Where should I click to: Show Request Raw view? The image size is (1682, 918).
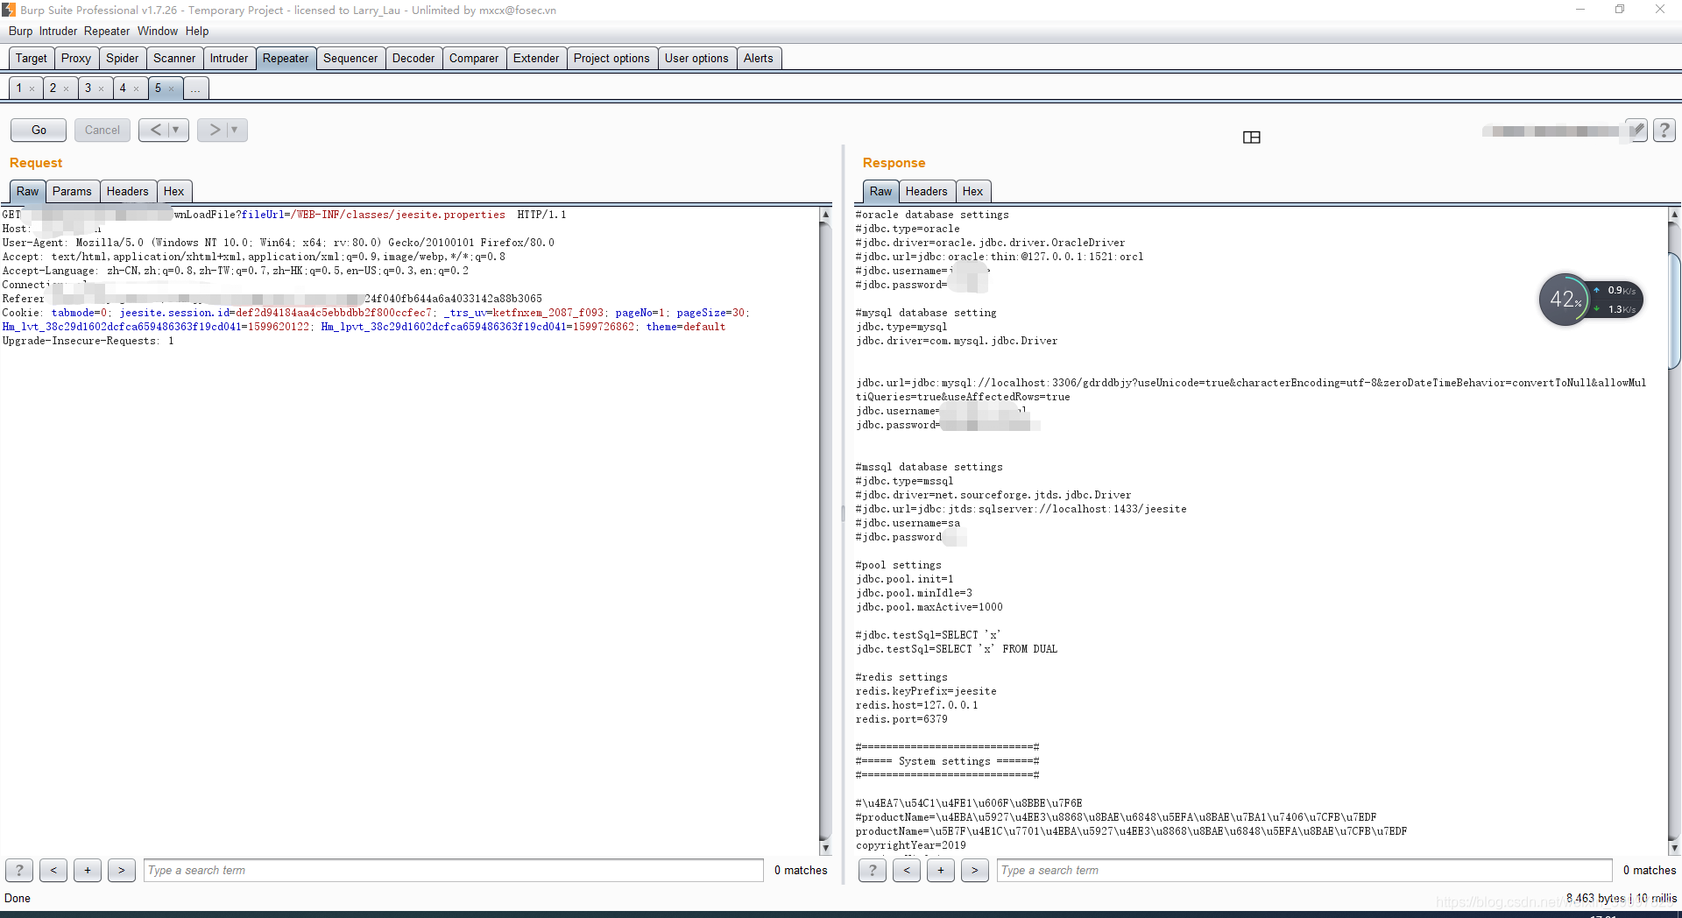point(28,191)
